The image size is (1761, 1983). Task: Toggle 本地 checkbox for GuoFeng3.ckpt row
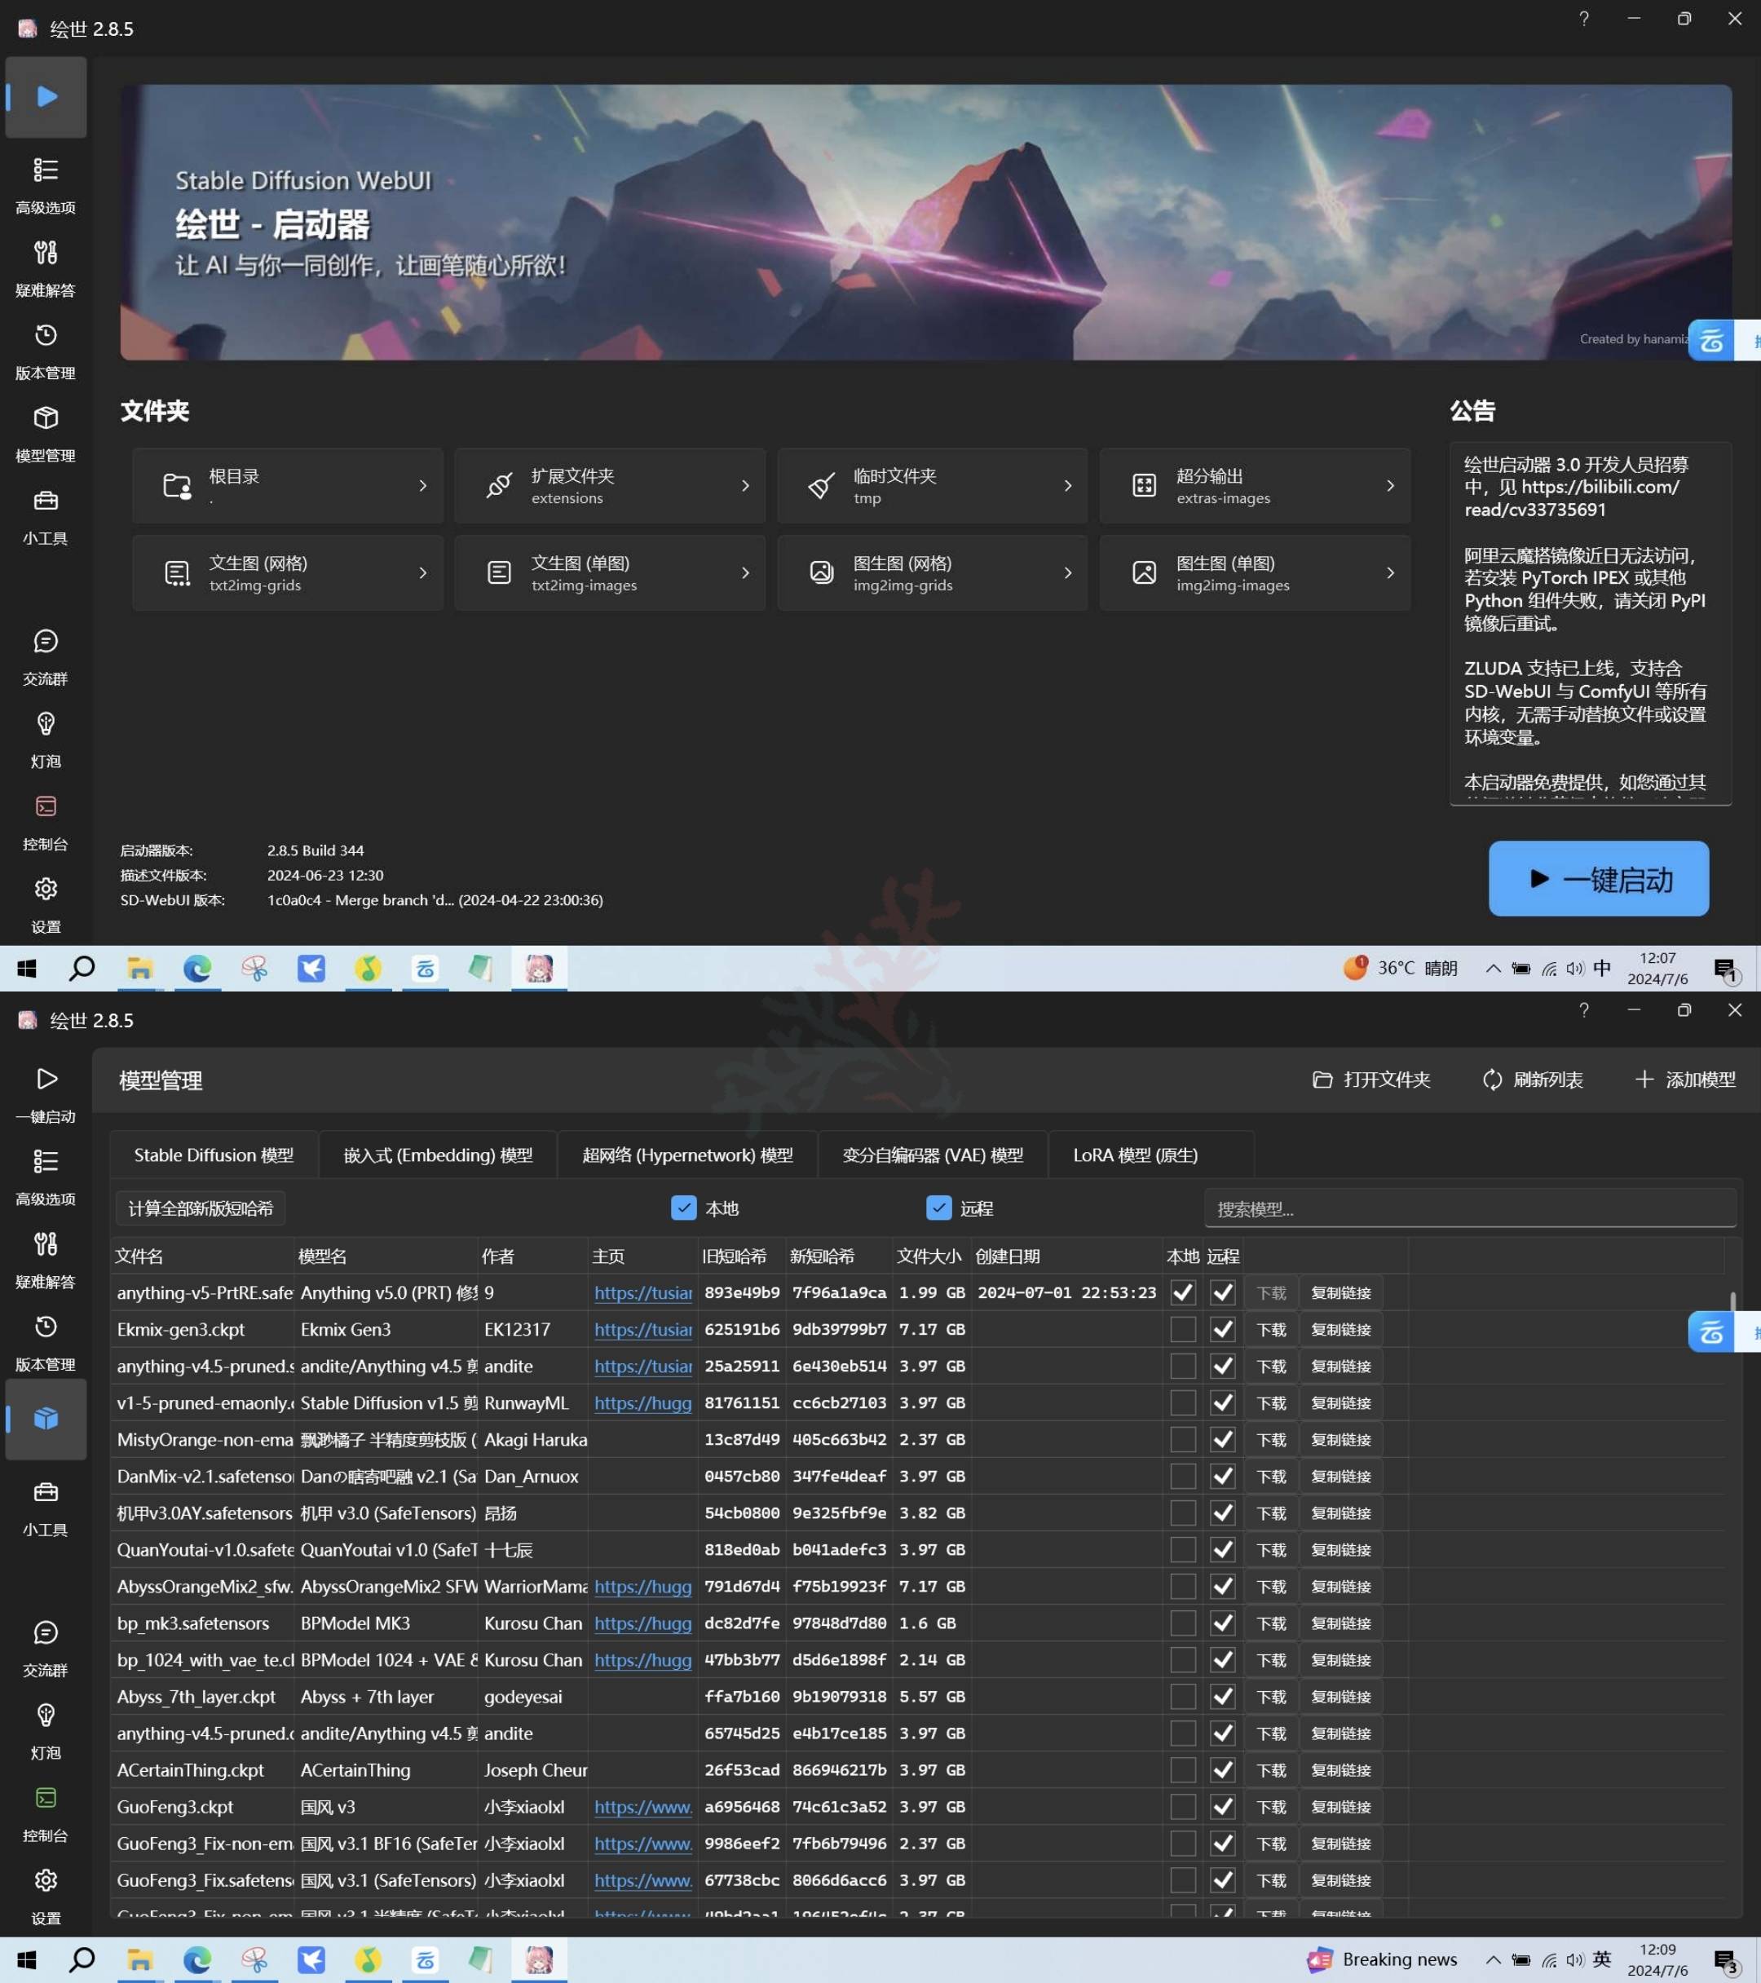pos(1182,1806)
